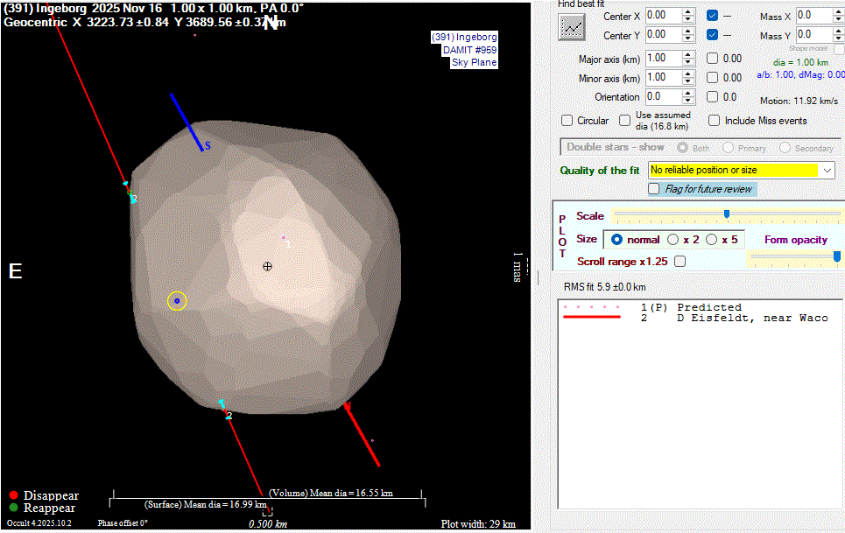Image resolution: width=845 pixels, height=533 pixels.
Task: Select the x 5 plot size option
Action: pyautogui.click(x=712, y=240)
